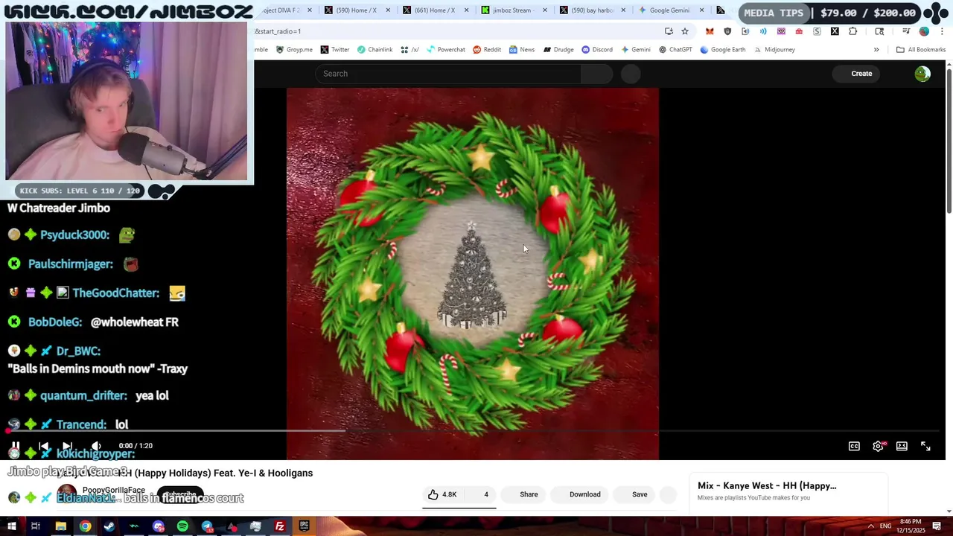Image resolution: width=953 pixels, height=536 pixels.
Task: Click the shield extension icon in Chrome toolbar
Action: coord(727,31)
